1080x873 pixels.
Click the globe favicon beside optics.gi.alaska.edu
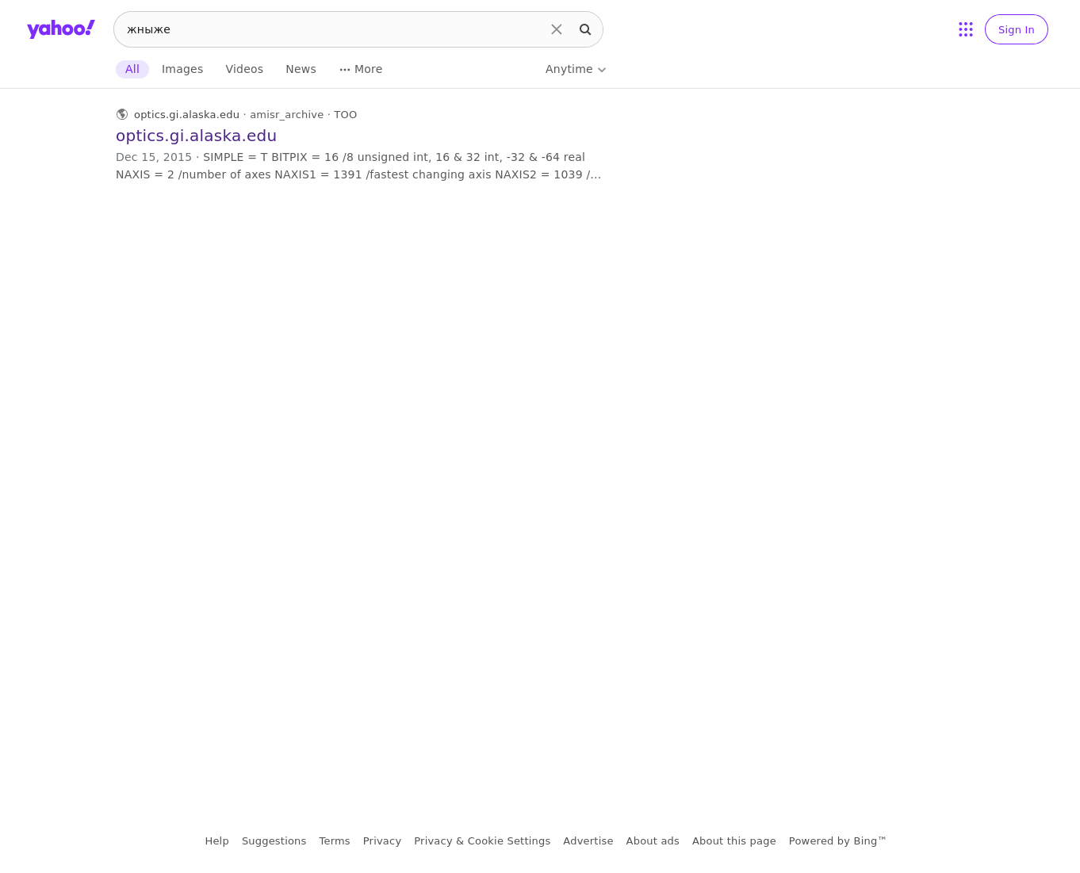pos(122,114)
